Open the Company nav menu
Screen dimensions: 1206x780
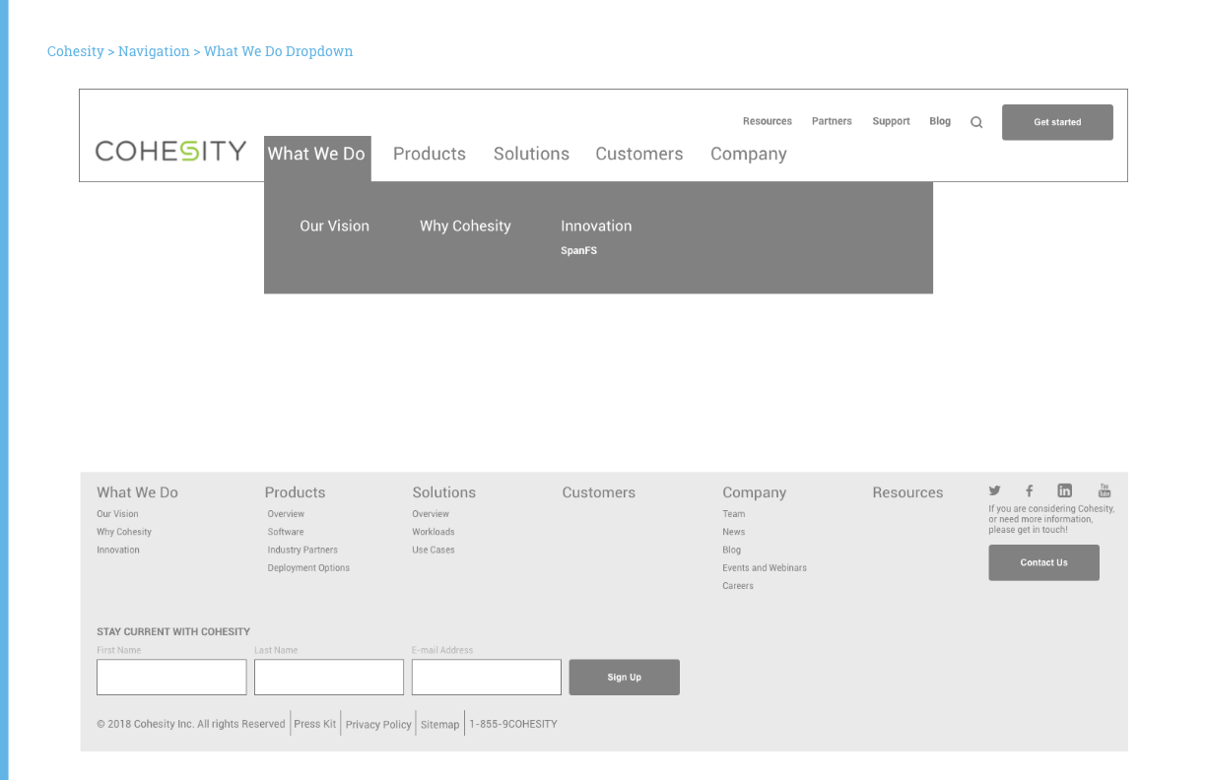coord(749,154)
